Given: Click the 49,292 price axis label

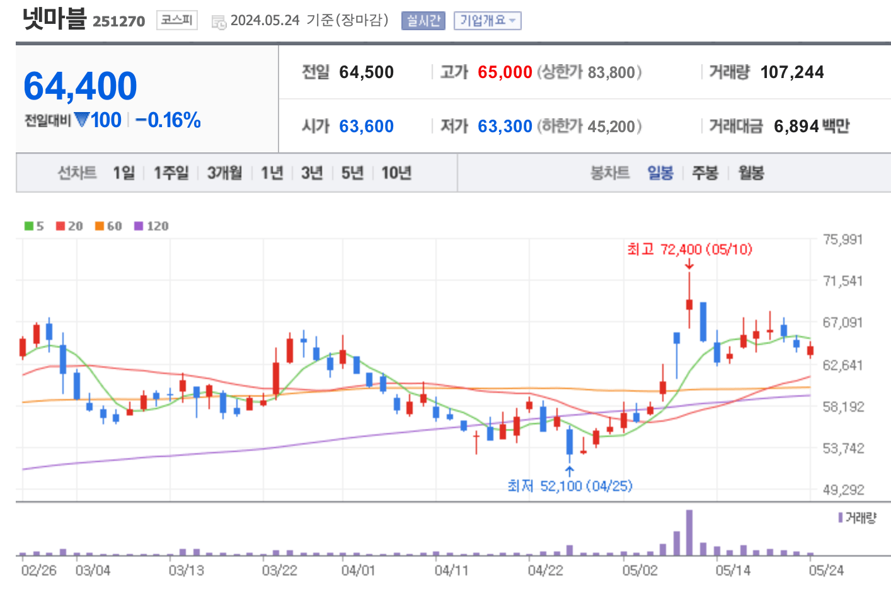Looking at the screenshot, I should pos(844,490).
